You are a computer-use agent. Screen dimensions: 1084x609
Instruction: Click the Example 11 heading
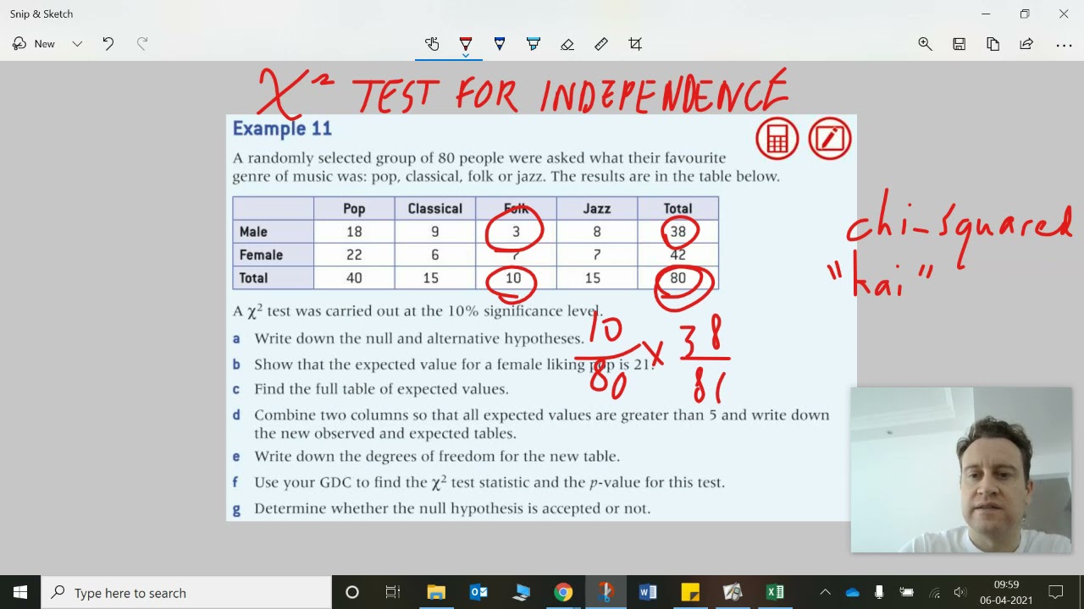282,129
